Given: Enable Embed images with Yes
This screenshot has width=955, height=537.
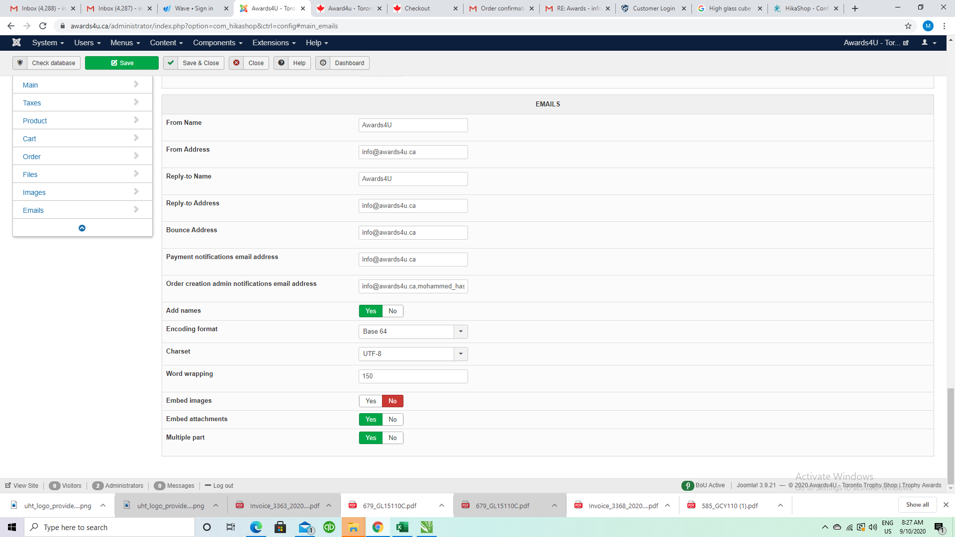Looking at the screenshot, I should point(371,401).
